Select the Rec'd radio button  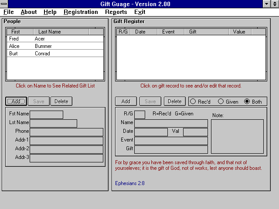[193, 101]
